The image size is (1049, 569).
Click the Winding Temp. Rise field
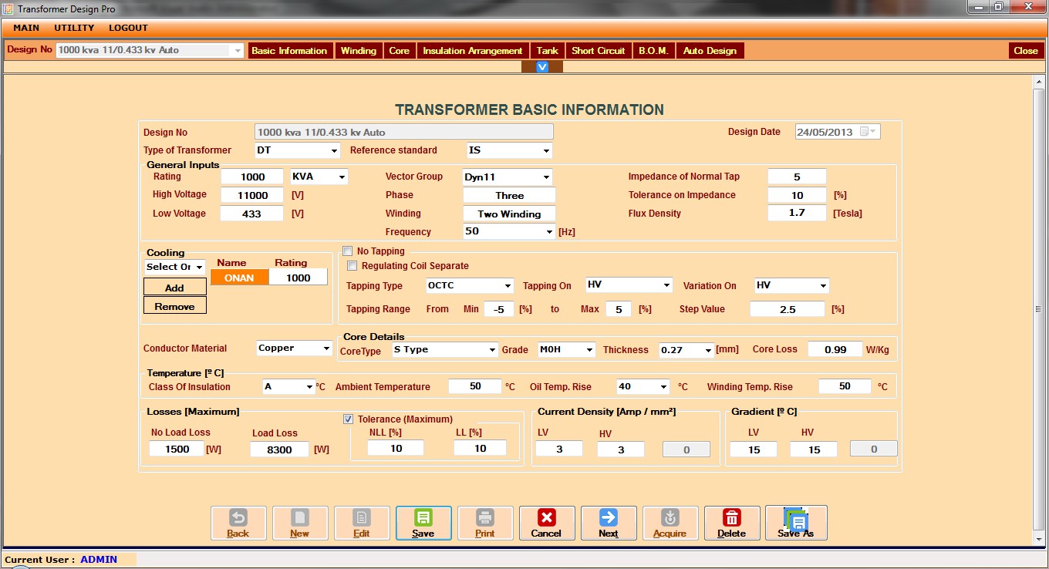click(845, 386)
